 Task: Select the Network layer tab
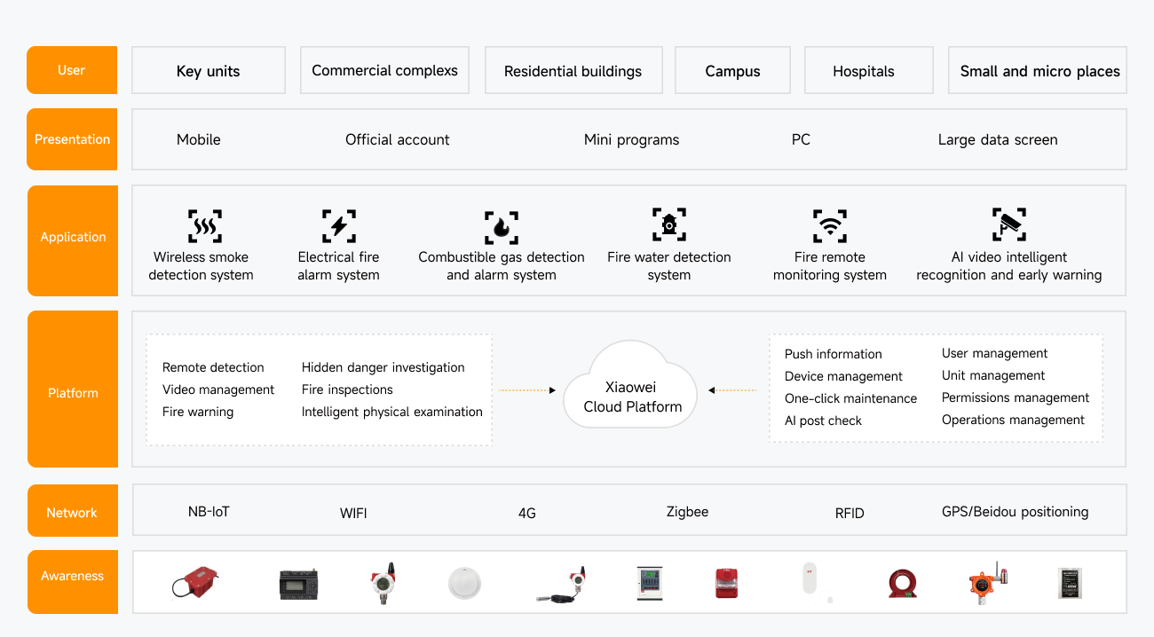point(73,512)
